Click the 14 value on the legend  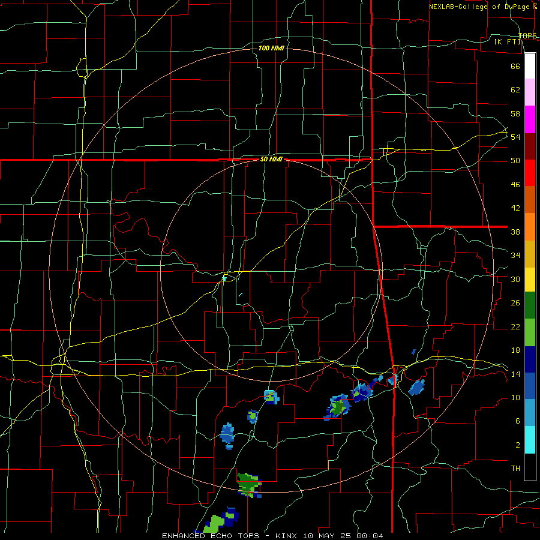[515, 374]
